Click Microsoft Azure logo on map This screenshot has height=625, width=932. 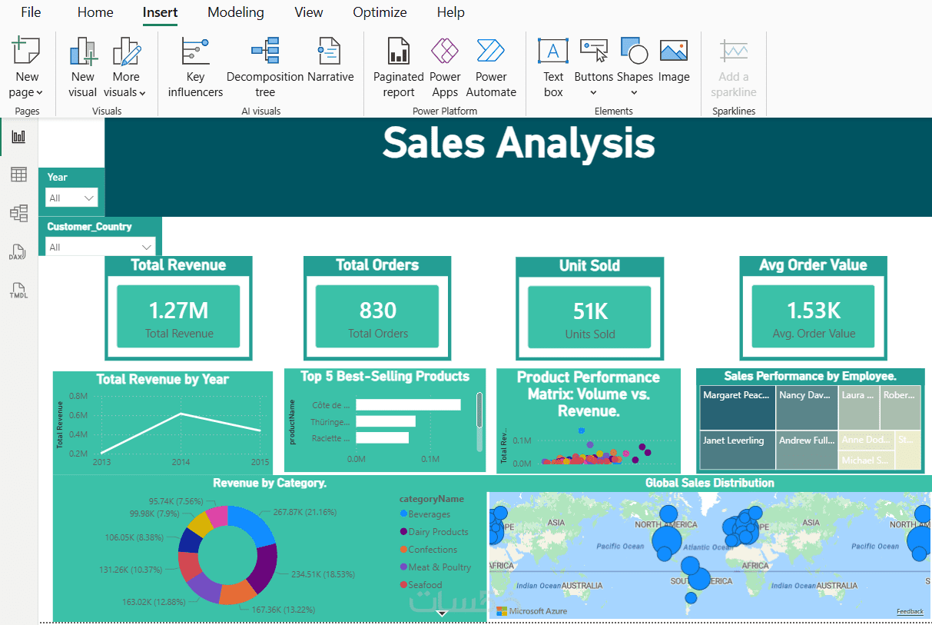point(532,611)
